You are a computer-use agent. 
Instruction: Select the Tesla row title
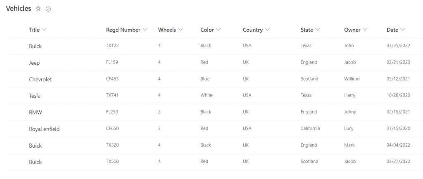(35, 96)
